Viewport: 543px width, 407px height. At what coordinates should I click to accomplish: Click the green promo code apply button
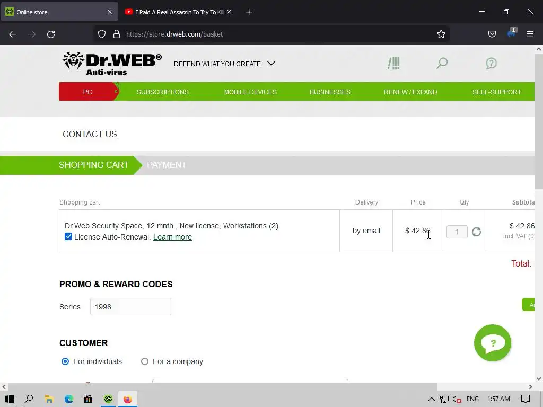[529, 305]
